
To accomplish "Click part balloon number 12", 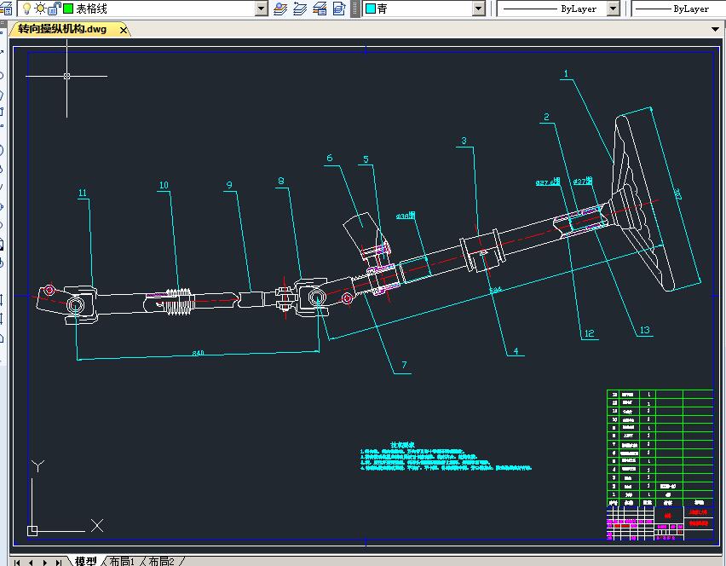I will (x=589, y=333).
